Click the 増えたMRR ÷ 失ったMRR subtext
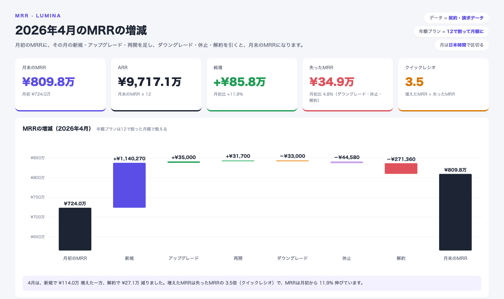 [x=430, y=94]
